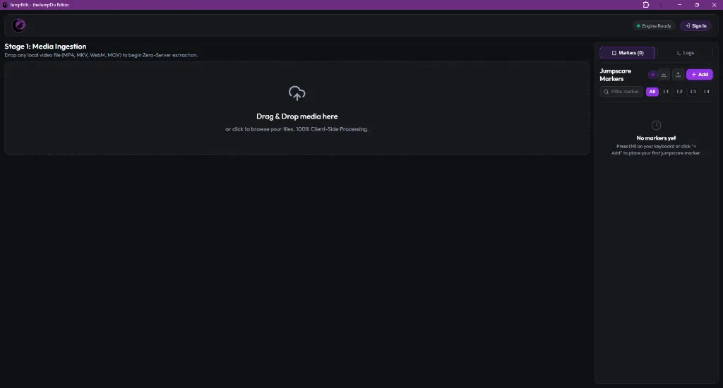Click the JumpEdit logo in the header
This screenshot has width=723, height=388.
(x=19, y=25)
